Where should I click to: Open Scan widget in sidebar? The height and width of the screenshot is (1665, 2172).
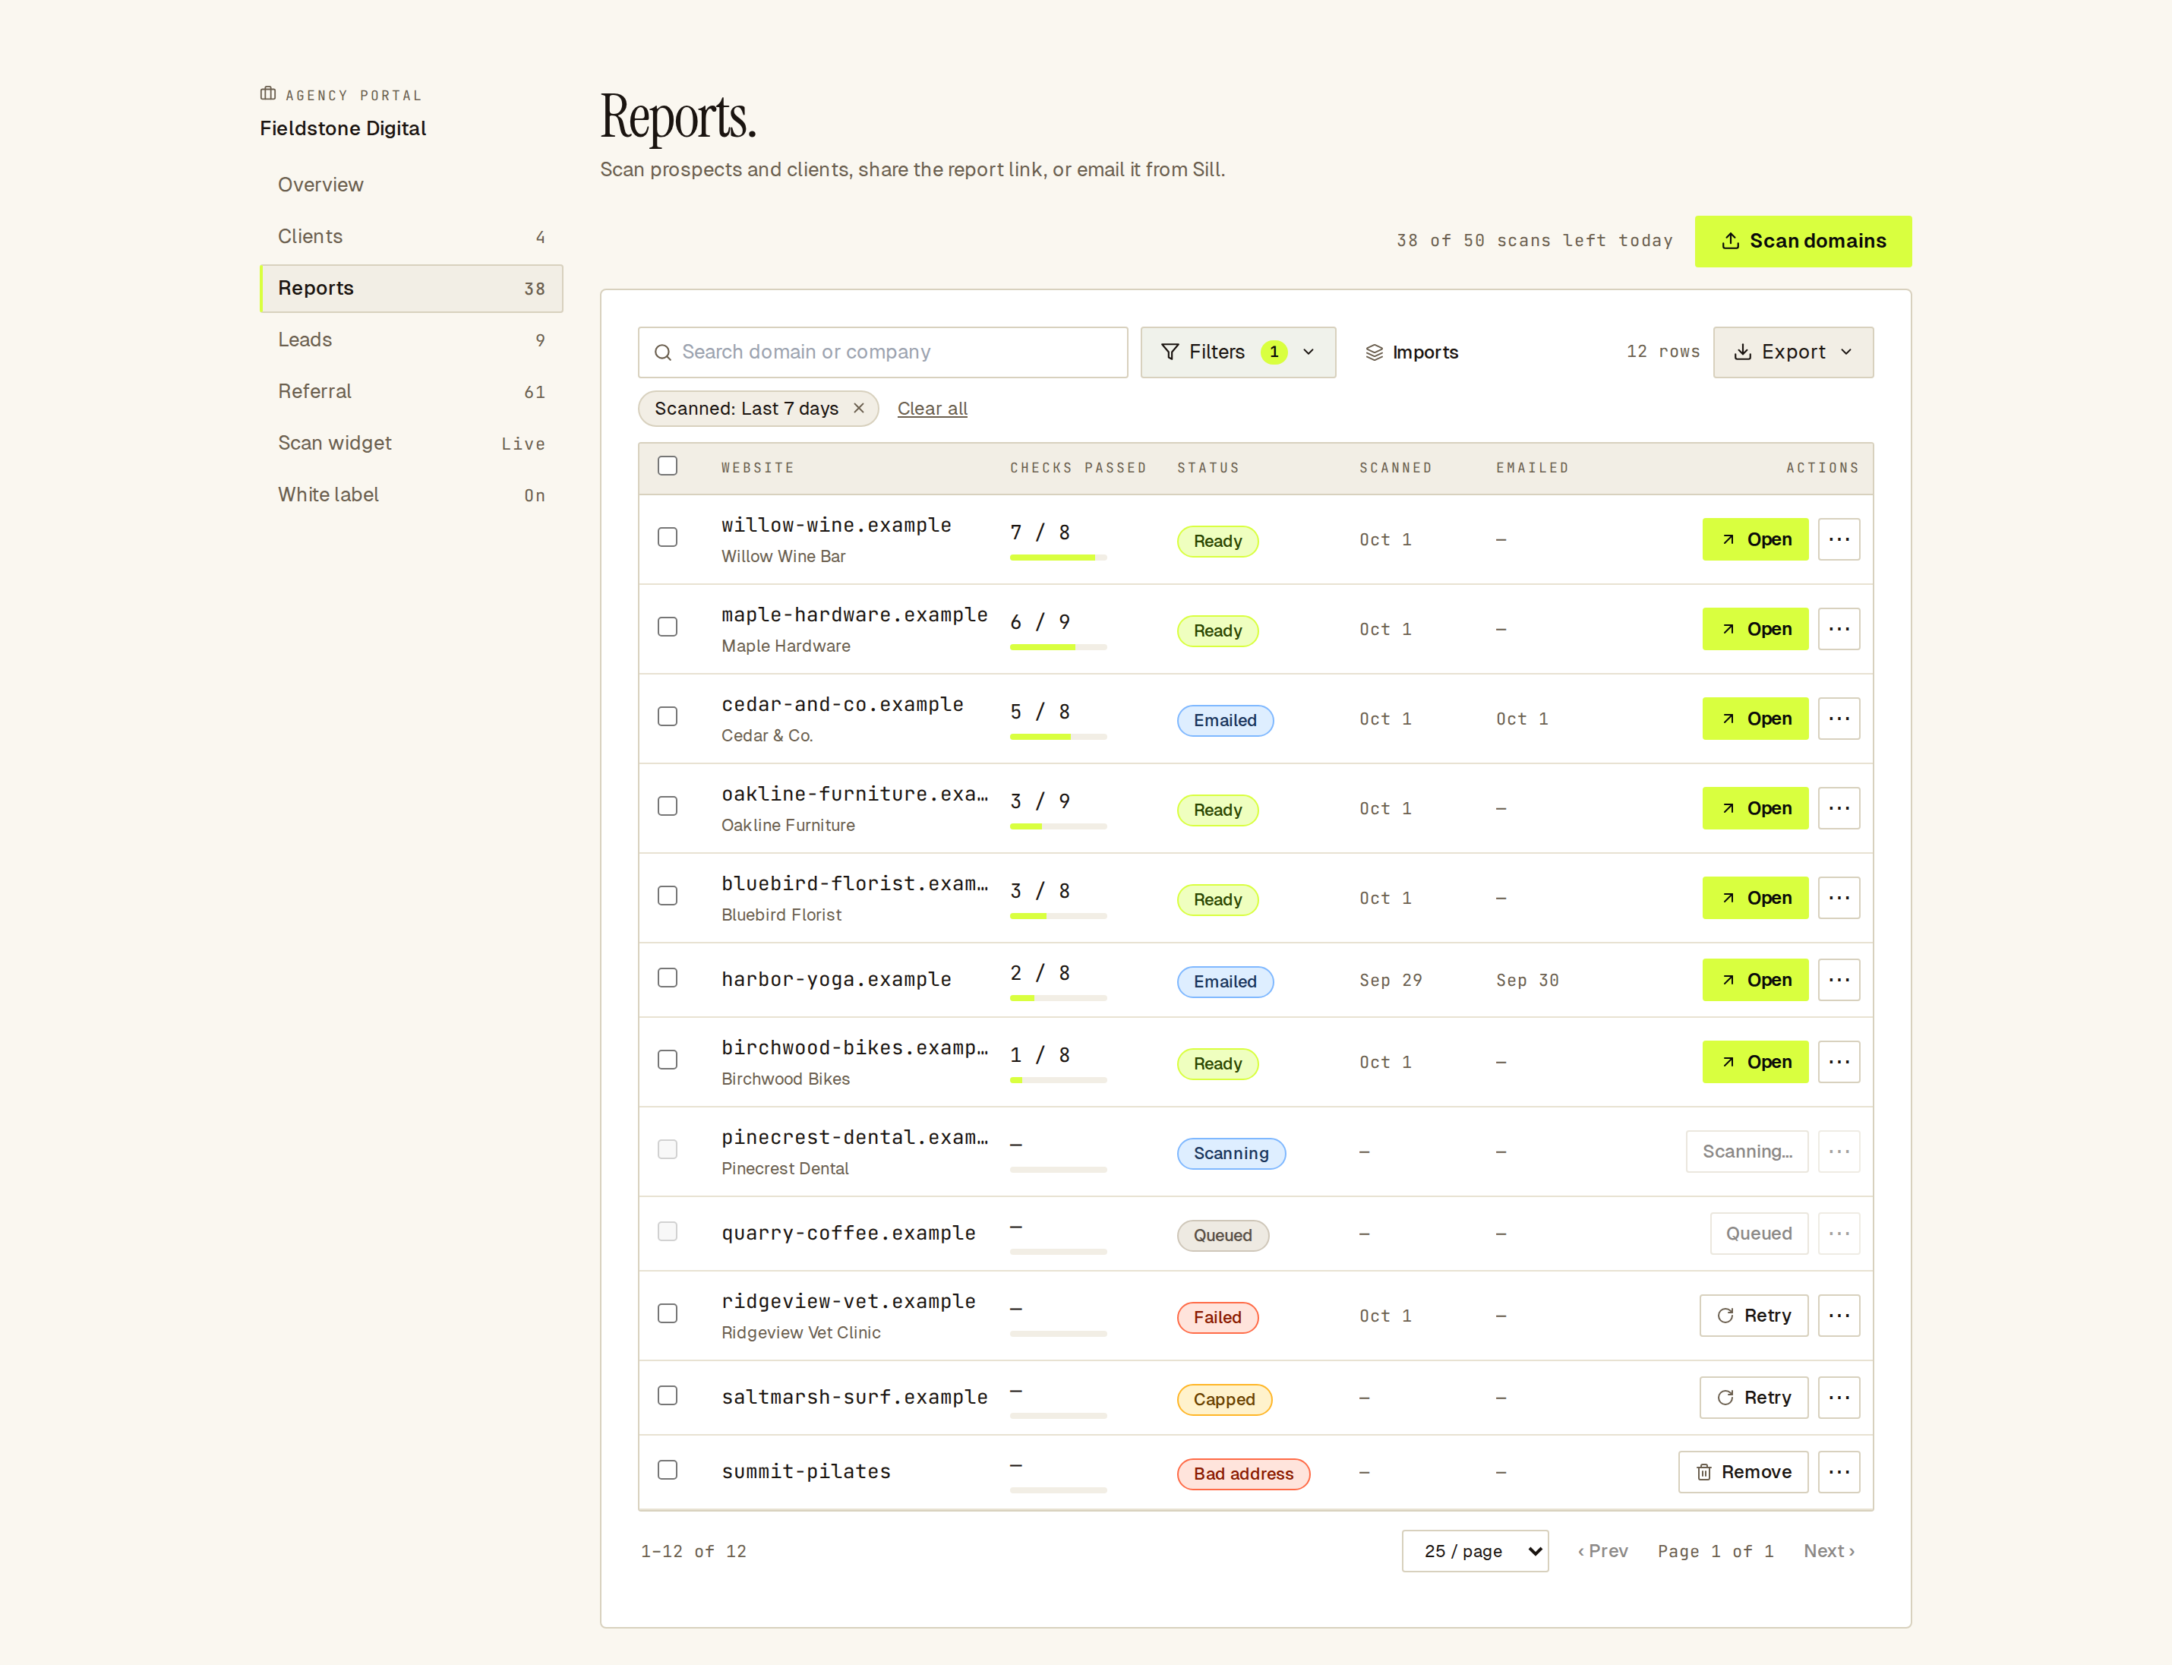(411, 443)
